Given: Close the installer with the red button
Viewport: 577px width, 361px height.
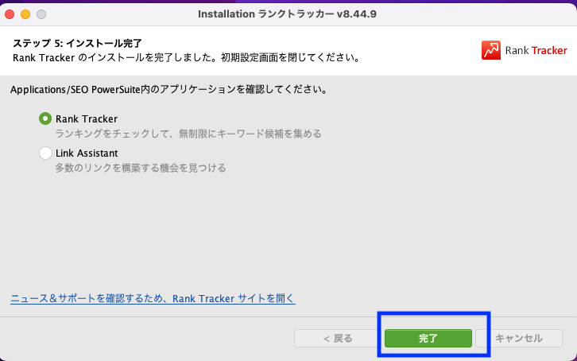Looking at the screenshot, I should [10, 14].
